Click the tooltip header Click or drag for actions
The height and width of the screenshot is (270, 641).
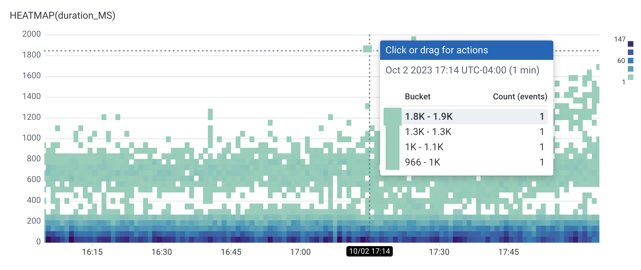click(x=436, y=50)
